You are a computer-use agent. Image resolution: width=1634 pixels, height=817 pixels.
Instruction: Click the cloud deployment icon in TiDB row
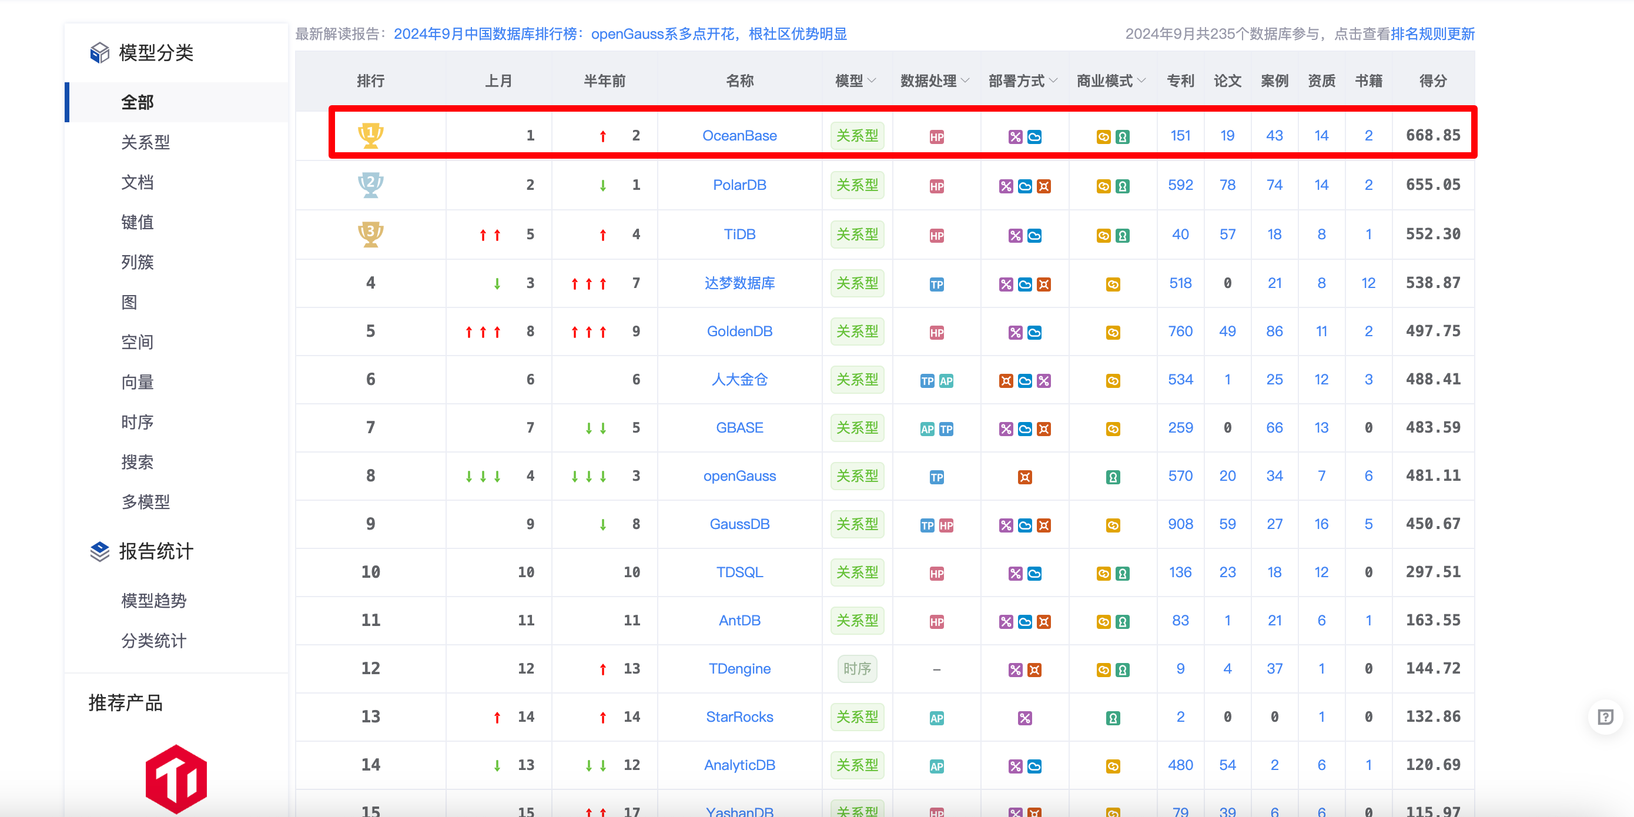coord(1034,235)
